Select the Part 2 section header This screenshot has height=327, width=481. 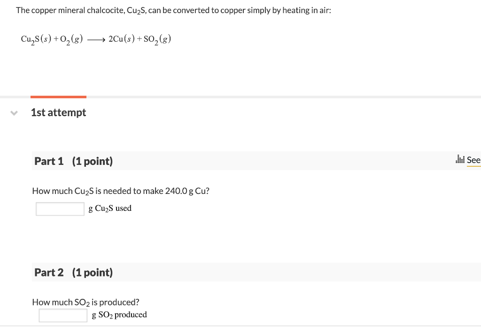[73, 272]
